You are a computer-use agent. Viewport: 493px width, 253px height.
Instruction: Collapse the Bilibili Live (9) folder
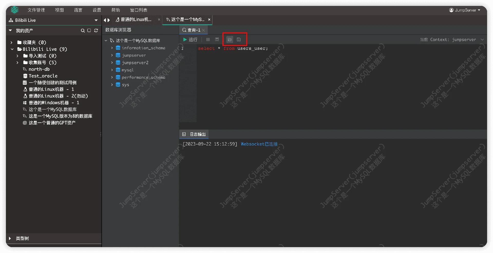(12, 49)
